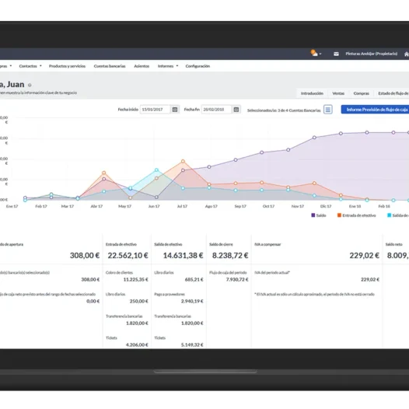Switch to Estado de flujo de caja tab
Image resolution: width=409 pixels, height=409 pixels.
click(x=393, y=93)
